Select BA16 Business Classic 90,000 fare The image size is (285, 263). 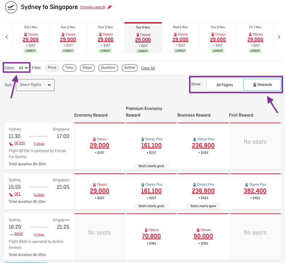(x=203, y=237)
